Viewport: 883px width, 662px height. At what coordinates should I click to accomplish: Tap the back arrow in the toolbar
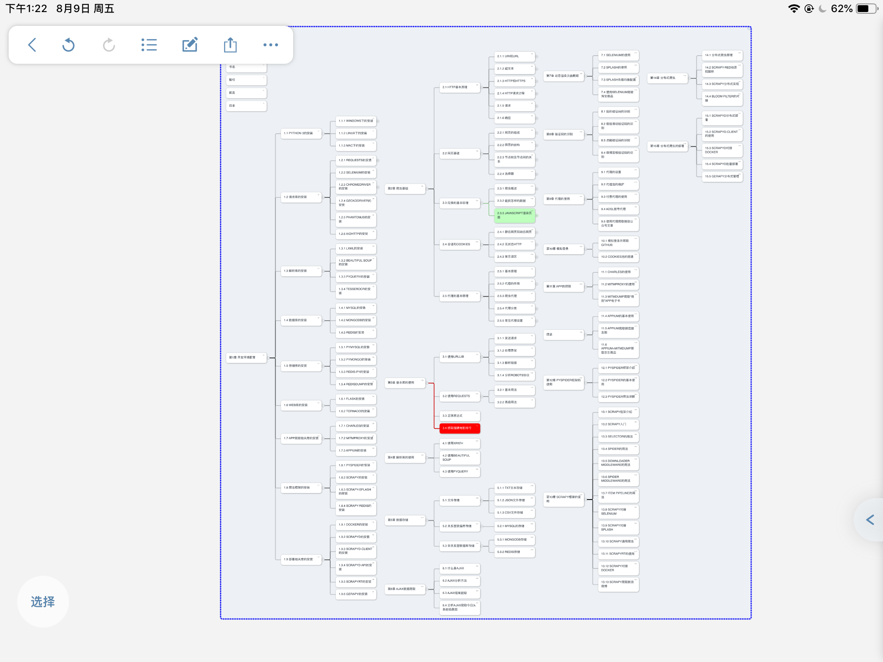tap(32, 45)
